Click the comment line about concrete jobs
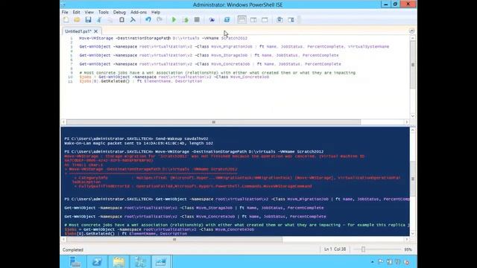Image resolution: width=477 pixels, height=268 pixels. (x=217, y=73)
